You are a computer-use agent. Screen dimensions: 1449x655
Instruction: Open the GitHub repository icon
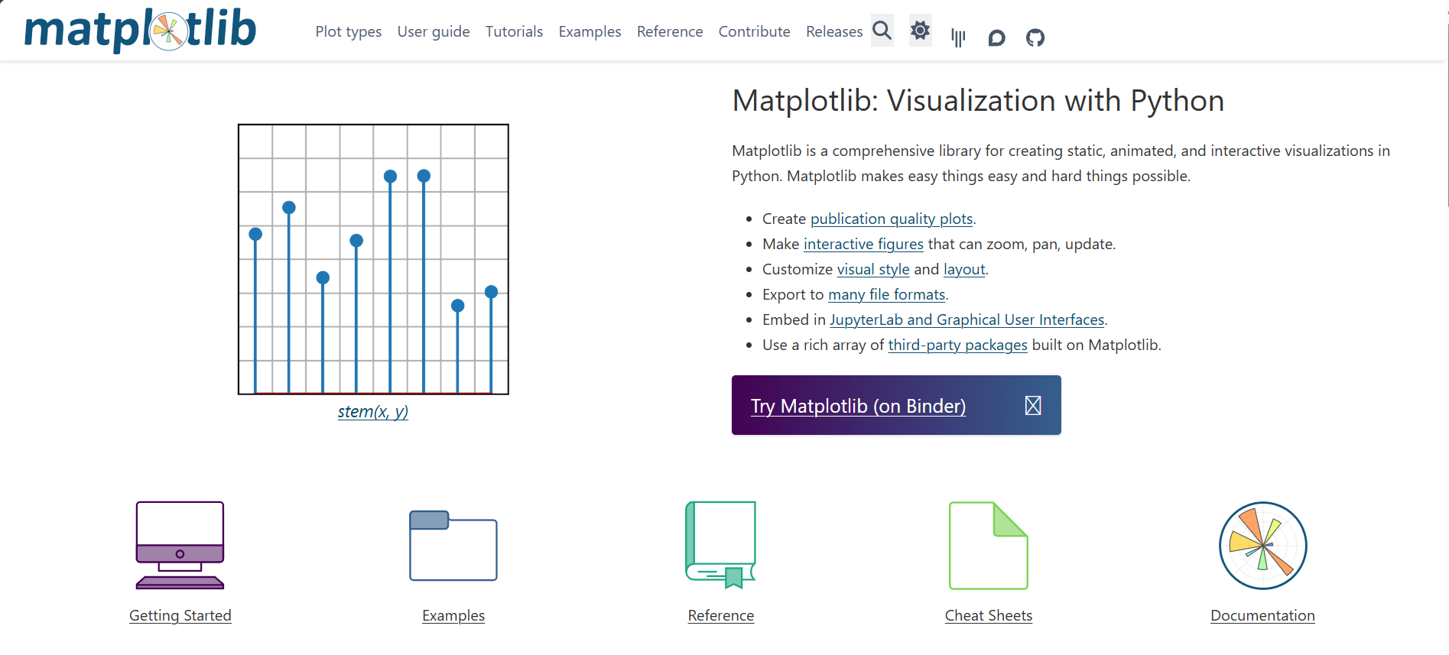tap(1035, 37)
